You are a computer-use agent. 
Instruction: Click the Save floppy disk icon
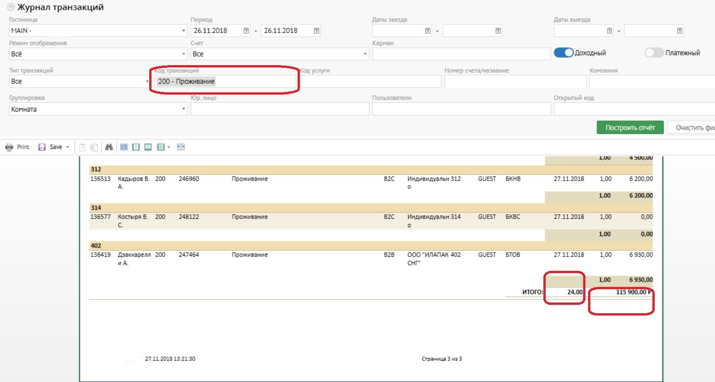(42, 147)
